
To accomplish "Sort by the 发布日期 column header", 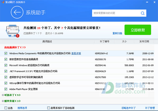I will 144,41.
